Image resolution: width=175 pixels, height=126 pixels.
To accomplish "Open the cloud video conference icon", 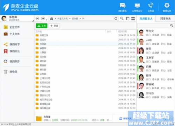I will point(137,7).
